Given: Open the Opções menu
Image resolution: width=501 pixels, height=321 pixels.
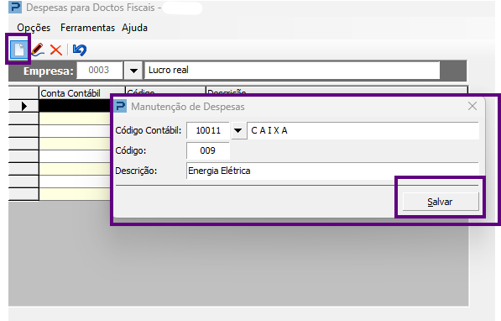Looking at the screenshot, I should pyautogui.click(x=34, y=28).
